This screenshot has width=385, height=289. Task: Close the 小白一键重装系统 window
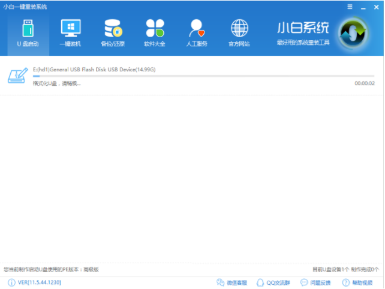pyautogui.click(x=376, y=7)
